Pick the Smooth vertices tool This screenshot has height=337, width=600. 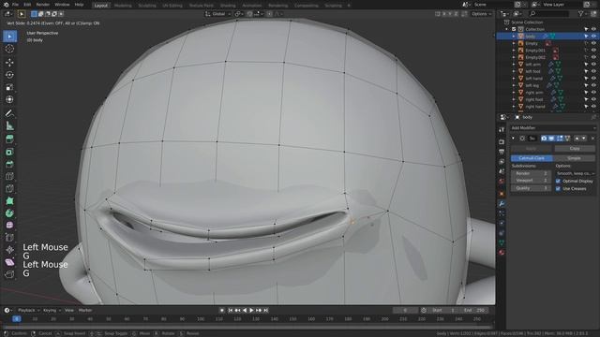tap(10, 226)
